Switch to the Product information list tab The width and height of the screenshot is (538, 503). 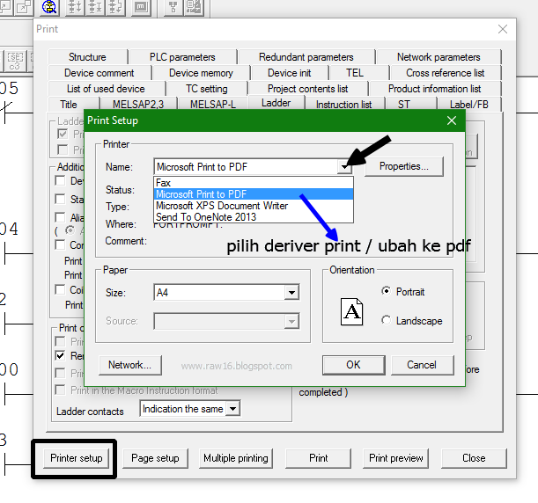tap(434, 89)
